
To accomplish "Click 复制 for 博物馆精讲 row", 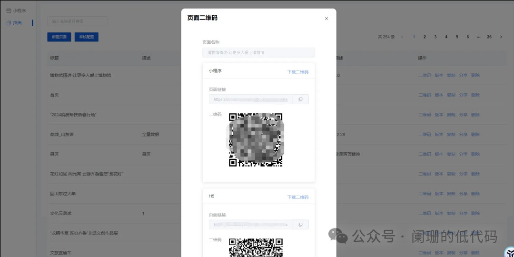I will point(451,75).
